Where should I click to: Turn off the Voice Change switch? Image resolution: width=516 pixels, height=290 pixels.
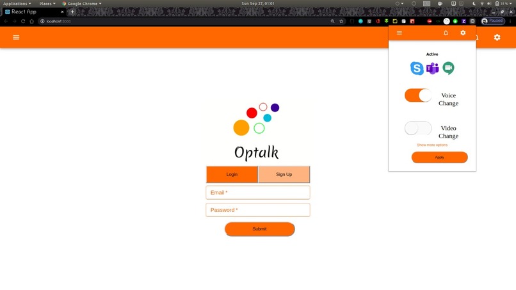coord(418,95)
